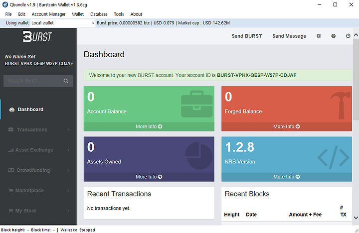The height and width of the screenshot is (233, 359).
Task: Click the Burst logo in the sidebar
Action: 37,37
